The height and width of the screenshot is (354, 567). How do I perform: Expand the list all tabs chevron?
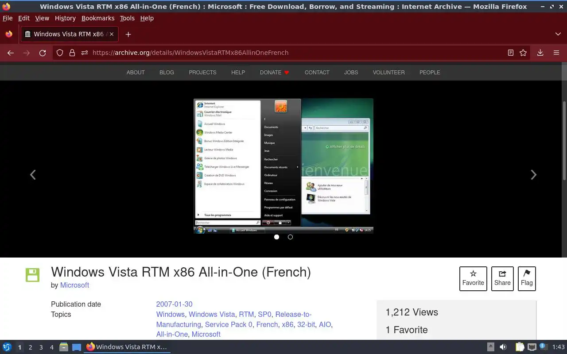click(558, 34)
